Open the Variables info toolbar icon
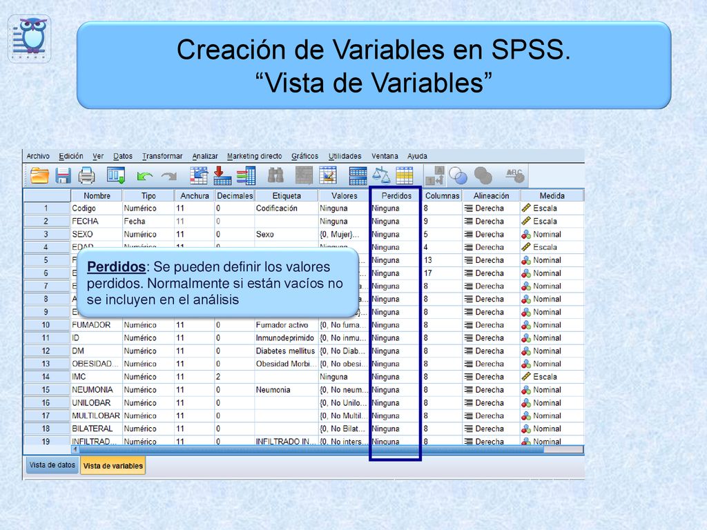The height and width of the screenshot is (530, 707). (246, 176)
